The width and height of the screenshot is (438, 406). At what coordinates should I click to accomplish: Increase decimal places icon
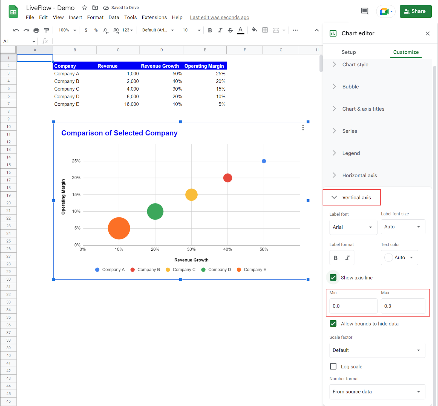[x=116, y=30]
